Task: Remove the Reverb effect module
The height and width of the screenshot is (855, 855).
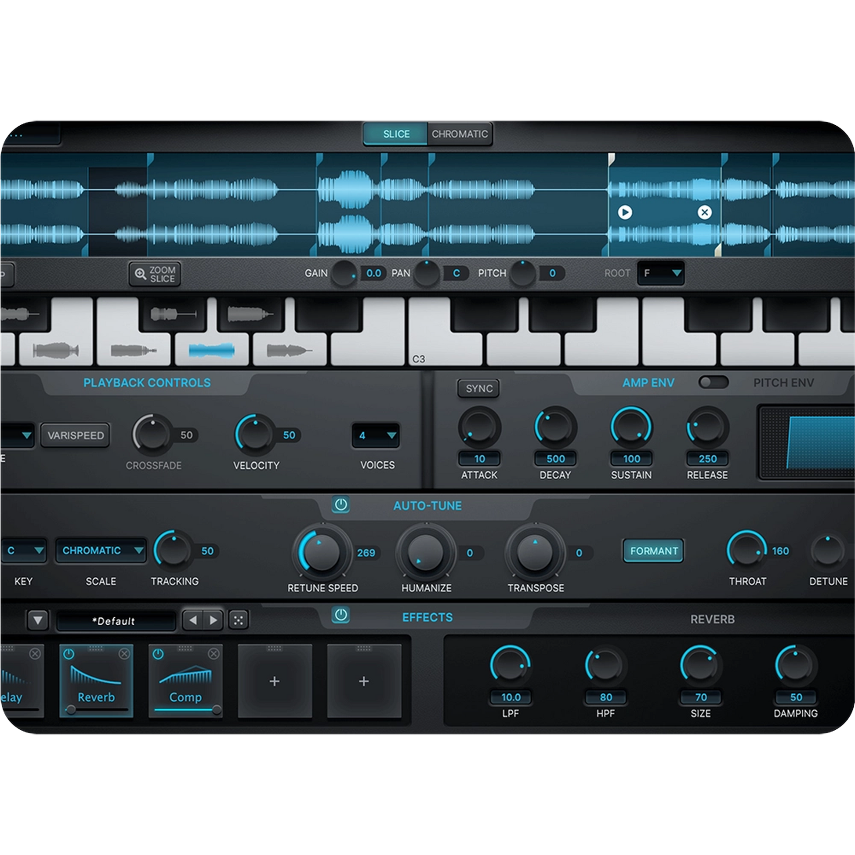Action: coord(124,654)
